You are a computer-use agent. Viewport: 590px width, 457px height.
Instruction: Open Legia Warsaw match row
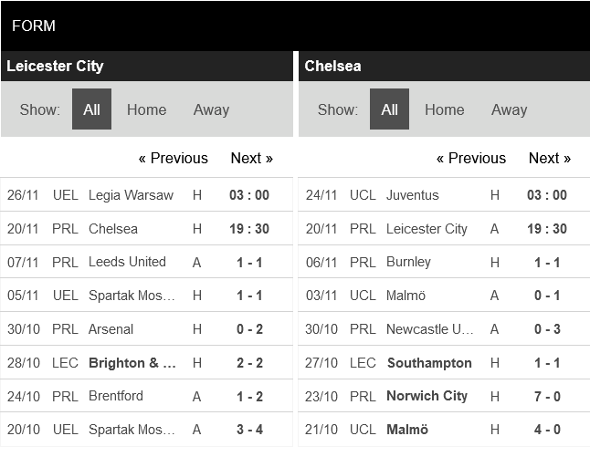tap(131, 195)
